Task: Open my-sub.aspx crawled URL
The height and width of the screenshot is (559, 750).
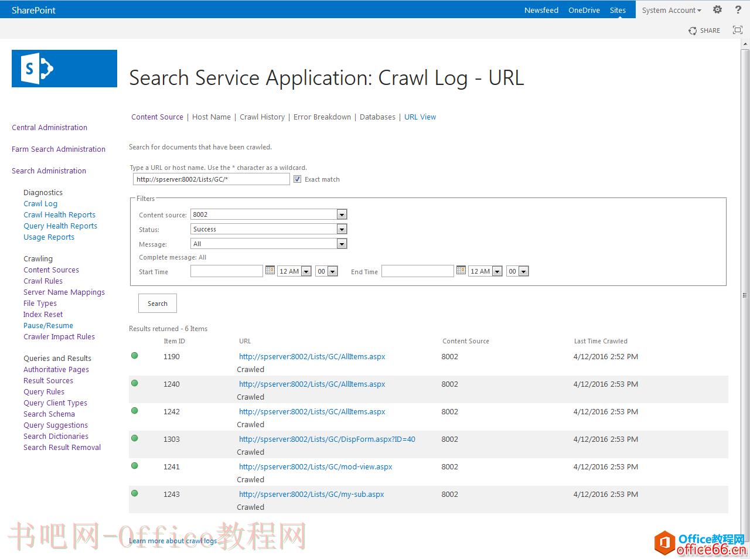Action: [x=311, y=494]
